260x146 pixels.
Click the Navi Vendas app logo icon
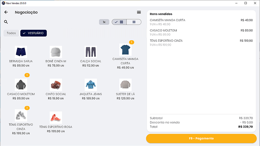pos(3,3)
